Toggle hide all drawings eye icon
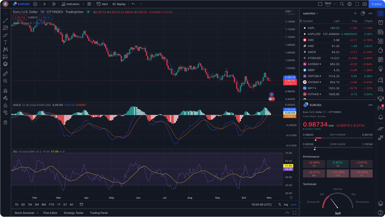The height and width of the screenshot is (217, 385). (5, 112)
